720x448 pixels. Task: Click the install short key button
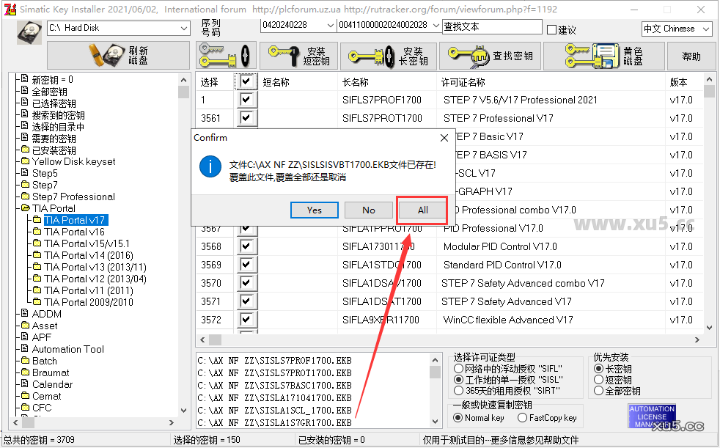pyautogui.click(x=298, y=56)
